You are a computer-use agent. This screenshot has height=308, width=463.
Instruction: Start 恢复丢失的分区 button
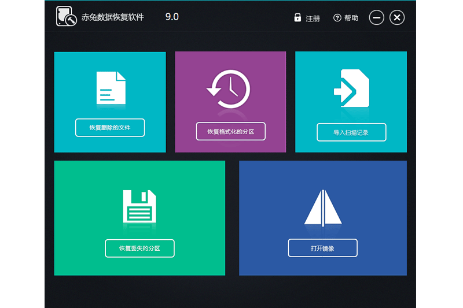139,248
